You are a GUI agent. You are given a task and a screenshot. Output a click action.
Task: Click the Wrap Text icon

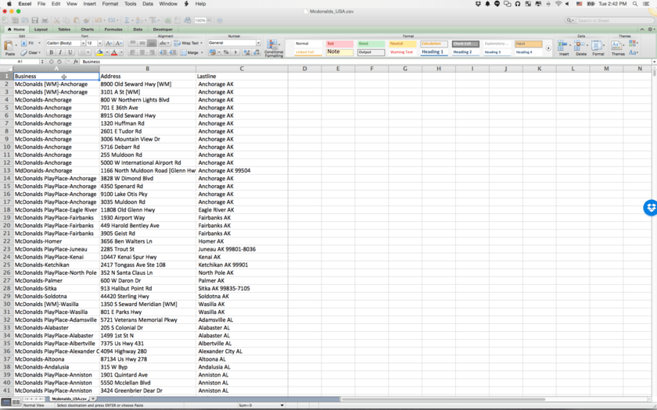178,43
